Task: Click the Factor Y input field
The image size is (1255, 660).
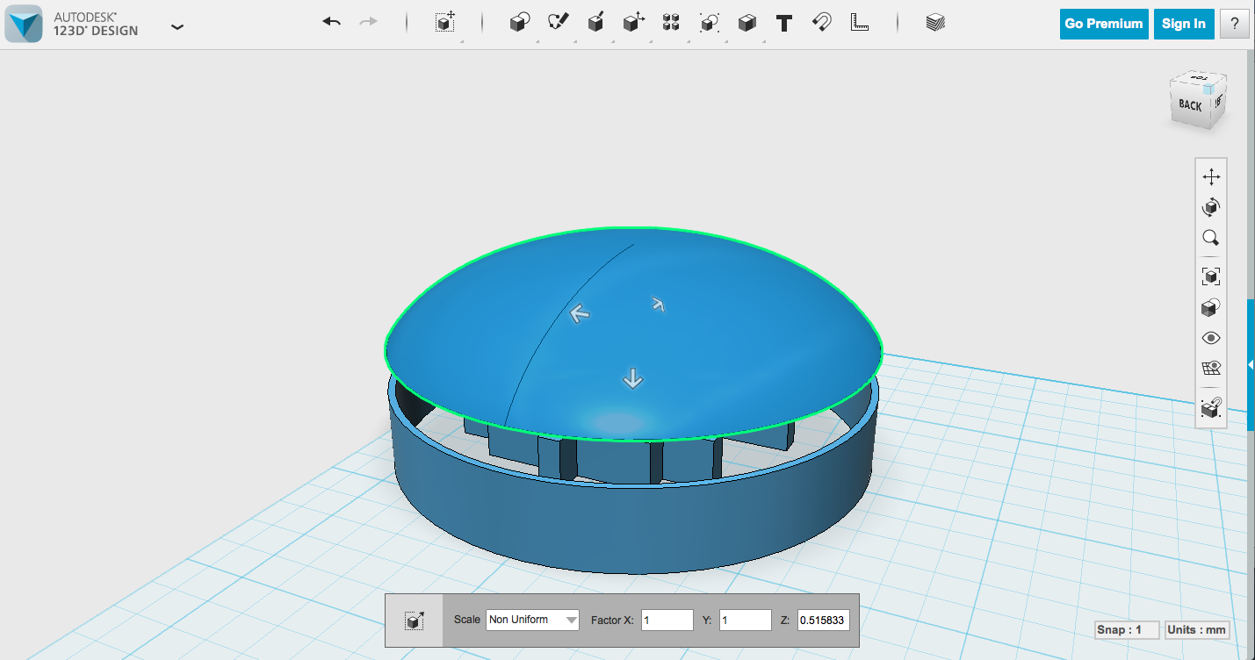Action: (x=746, y=620)
